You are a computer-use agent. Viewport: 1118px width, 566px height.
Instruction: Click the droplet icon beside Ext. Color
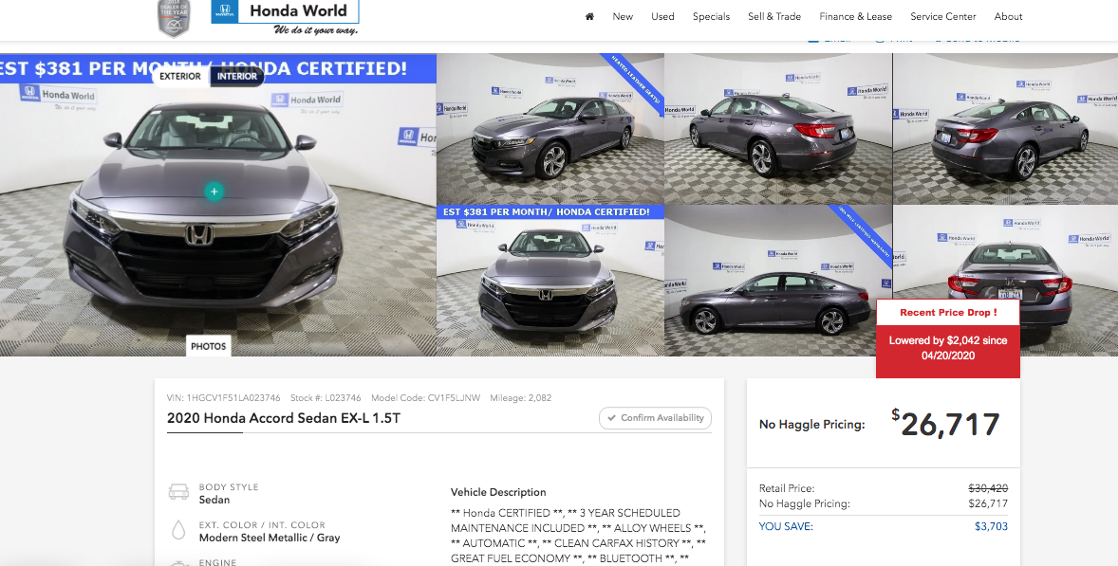pyautogui.click(x=178, y=530)
